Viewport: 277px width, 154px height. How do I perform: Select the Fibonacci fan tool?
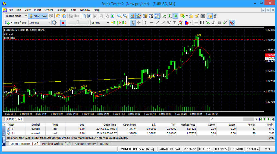pyautogui.click(x=213, y=22)
